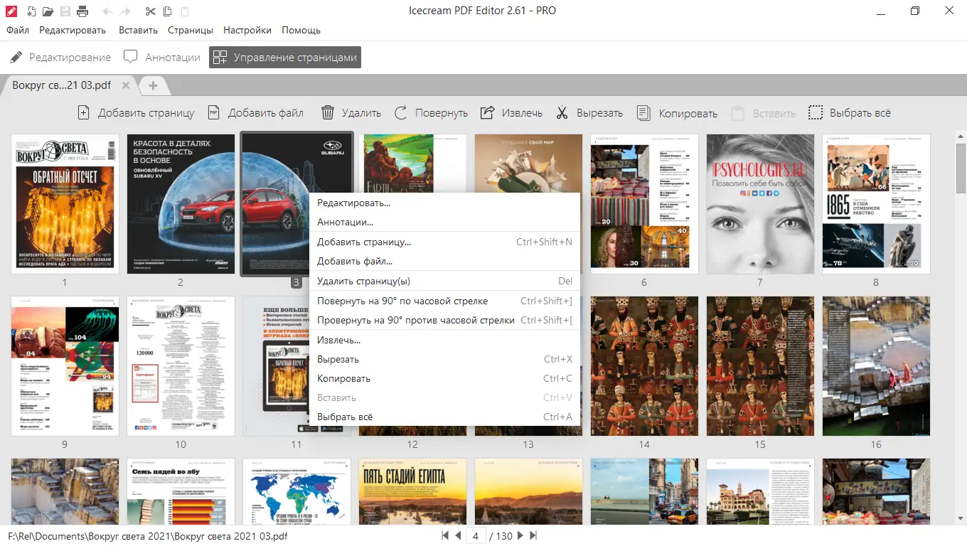Open the Настройки menu
Screen dimensions: 967x546
click(247, 31)
